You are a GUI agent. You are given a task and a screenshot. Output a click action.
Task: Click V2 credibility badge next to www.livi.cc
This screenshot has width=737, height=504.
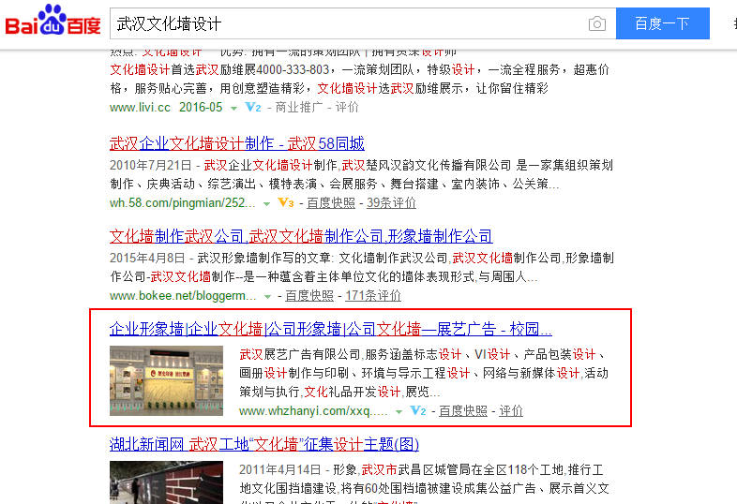coord(252,107)
